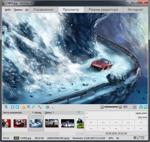Image resolution: width=150 pixels, height=142 pixels.
Task: Switch to the Управление tab
Action: tap(43, 10)
